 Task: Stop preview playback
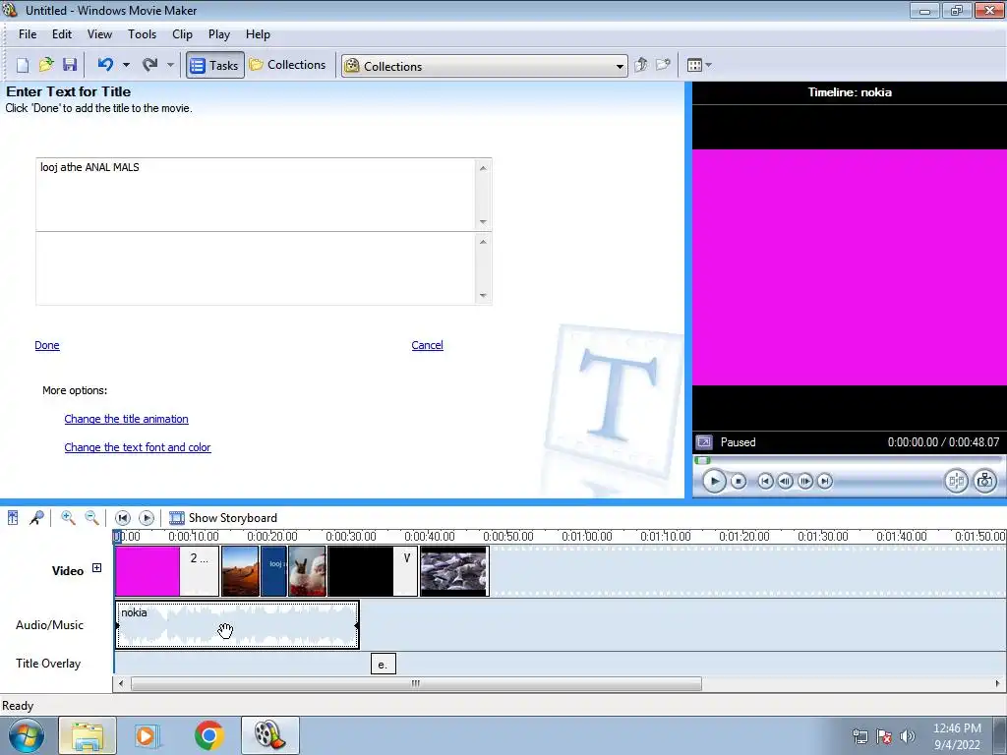(x=739, y=481)
